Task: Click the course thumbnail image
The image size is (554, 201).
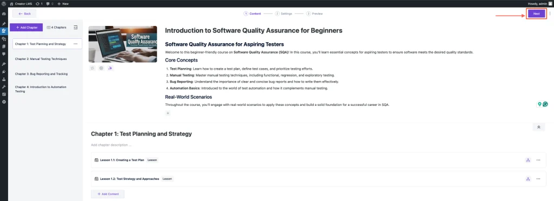Action: 123,44
